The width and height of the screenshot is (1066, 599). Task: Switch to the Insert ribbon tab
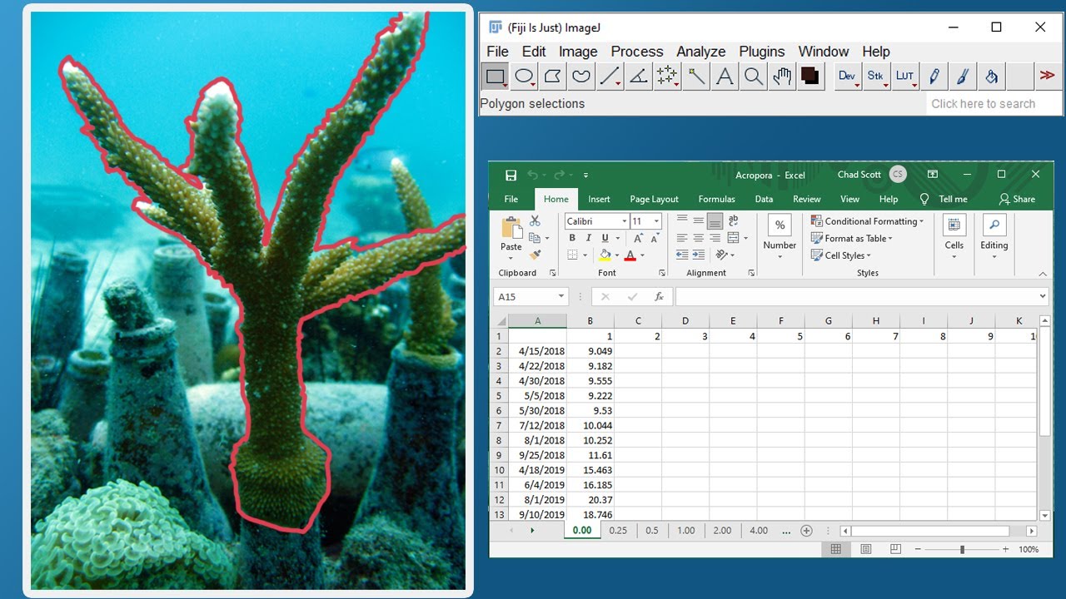tap(599, 200)
